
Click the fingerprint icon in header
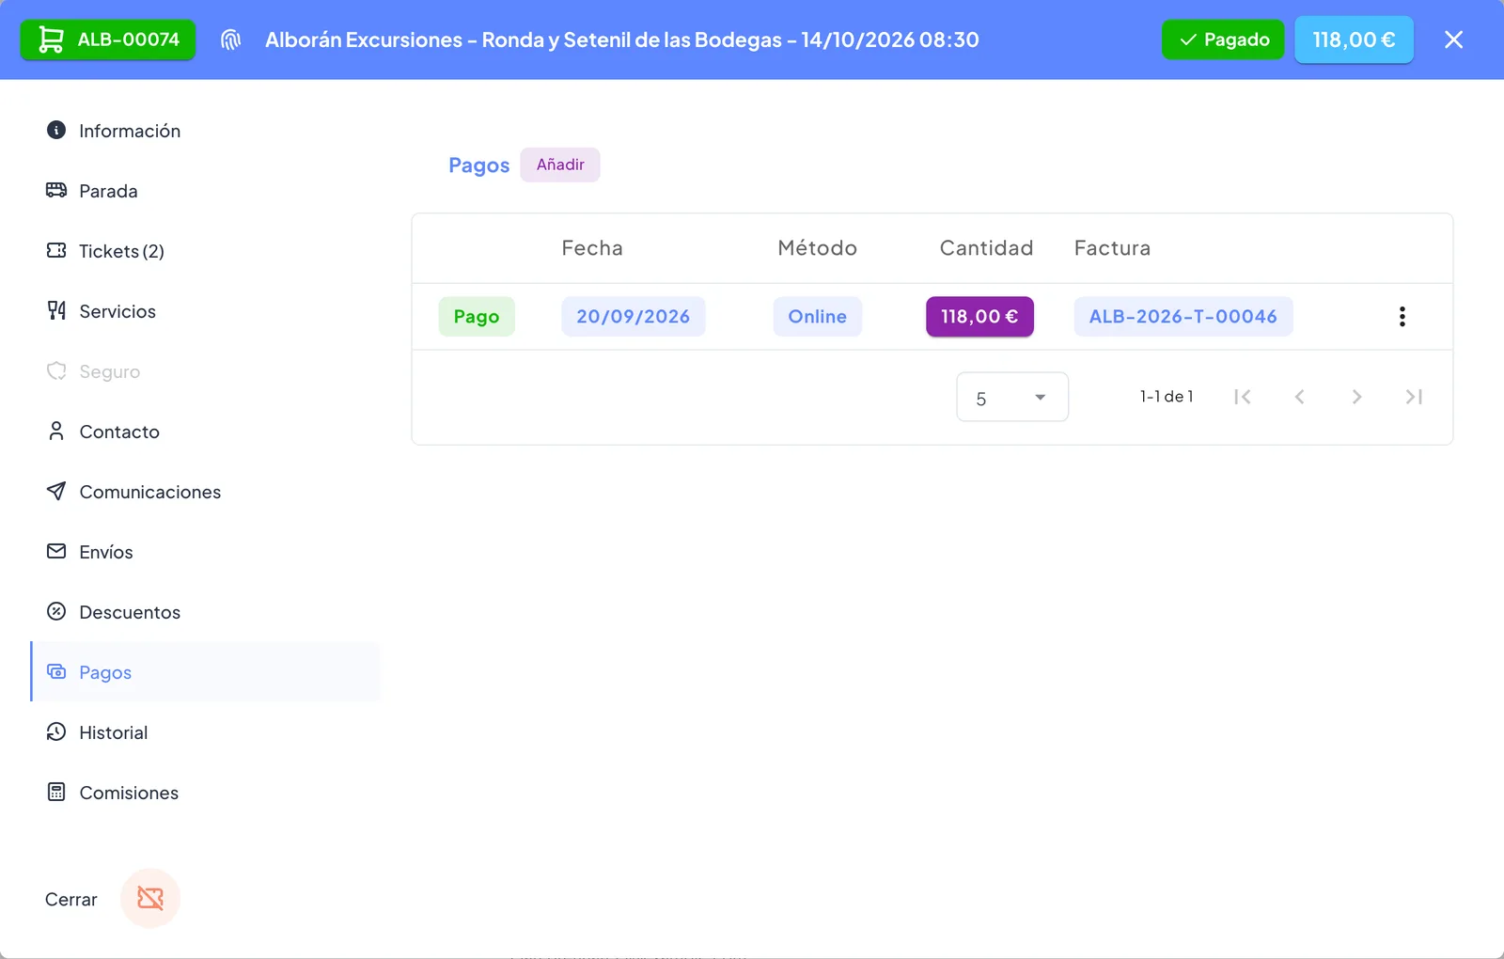[230, 39]
